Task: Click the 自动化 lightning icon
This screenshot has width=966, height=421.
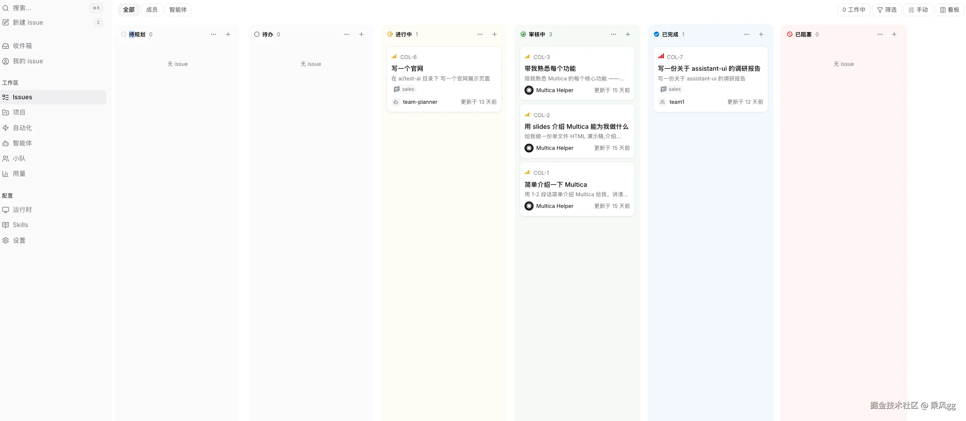Action: [x=6, y=128]
